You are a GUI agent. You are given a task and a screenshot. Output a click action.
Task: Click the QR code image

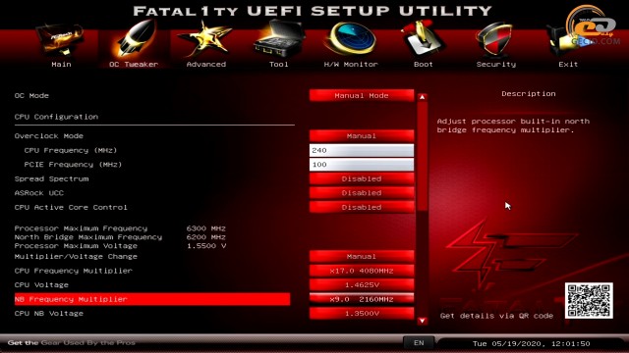(x=589, y=301)
